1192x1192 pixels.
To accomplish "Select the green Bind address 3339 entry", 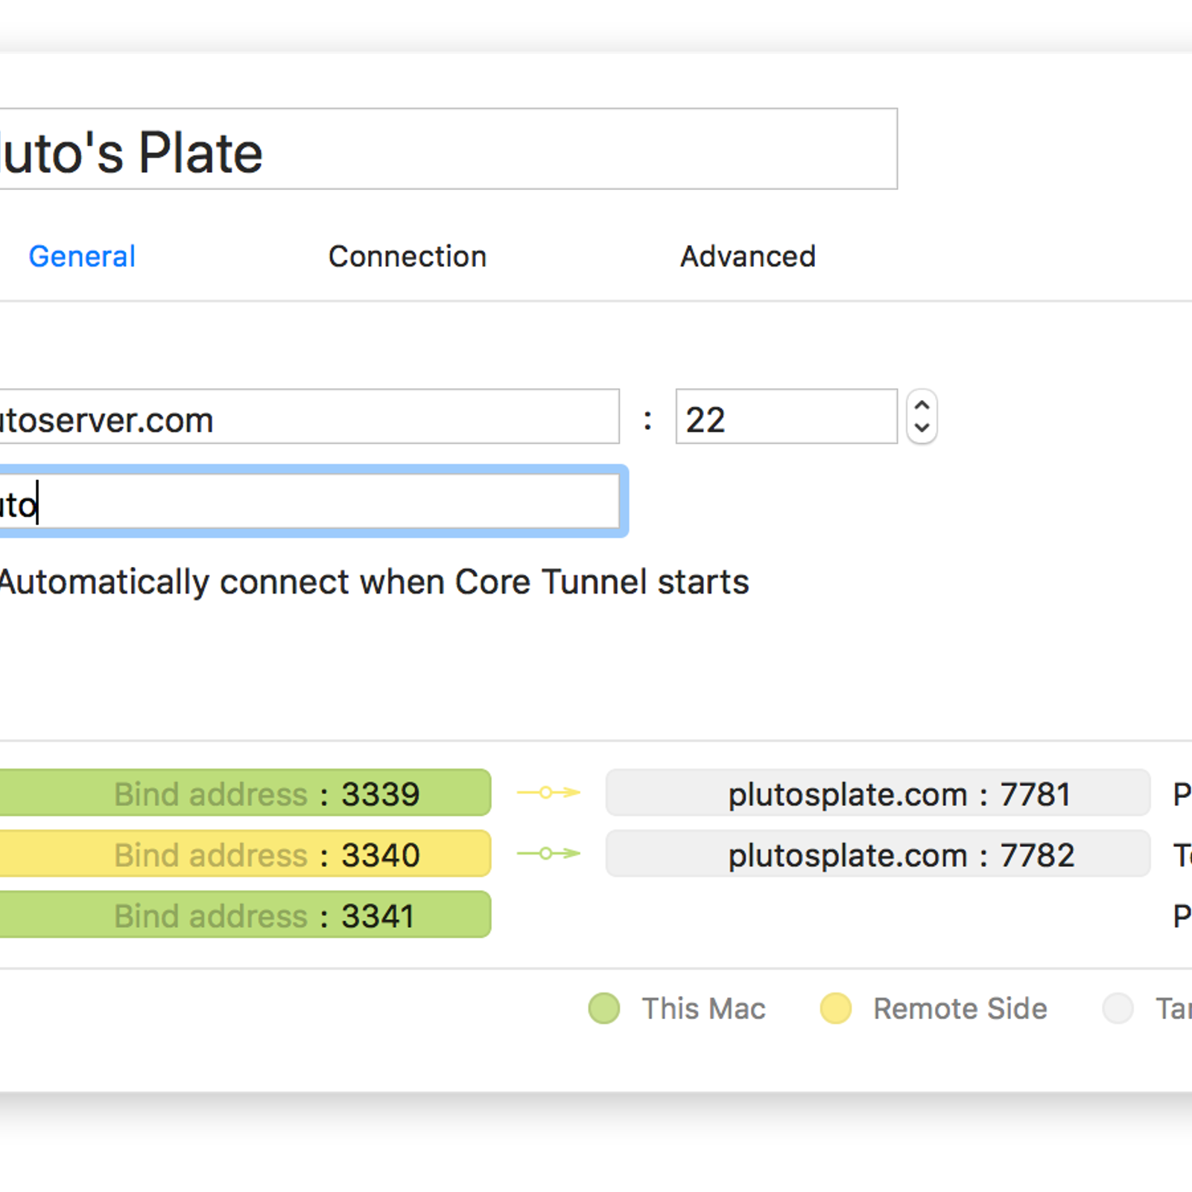I will pyautogui.click(x=245, y=793).
